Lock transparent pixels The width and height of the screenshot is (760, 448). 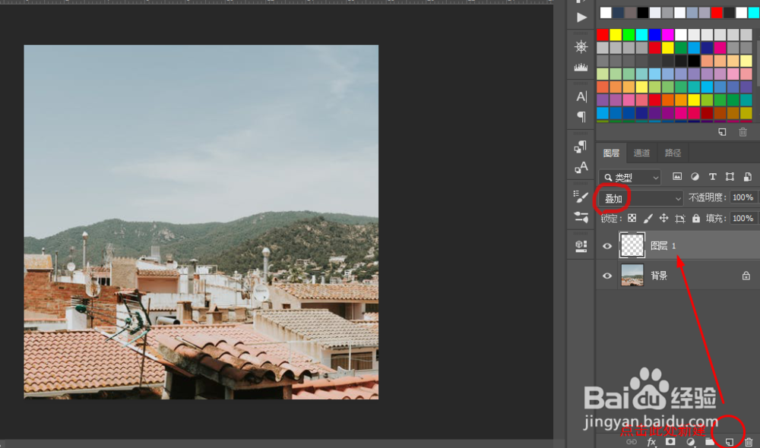[632, 219]
